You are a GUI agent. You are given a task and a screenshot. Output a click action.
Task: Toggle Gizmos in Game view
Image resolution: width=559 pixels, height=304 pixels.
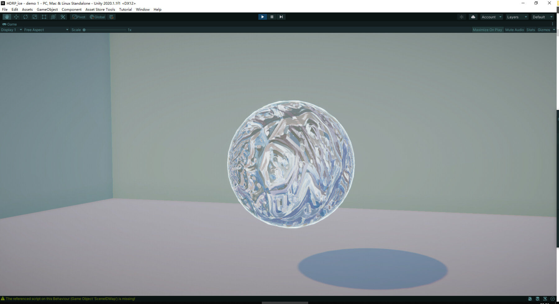click(x=544, y=30)
